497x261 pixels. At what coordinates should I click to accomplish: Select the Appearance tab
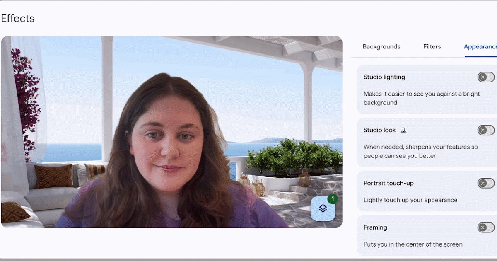(480, 46)
